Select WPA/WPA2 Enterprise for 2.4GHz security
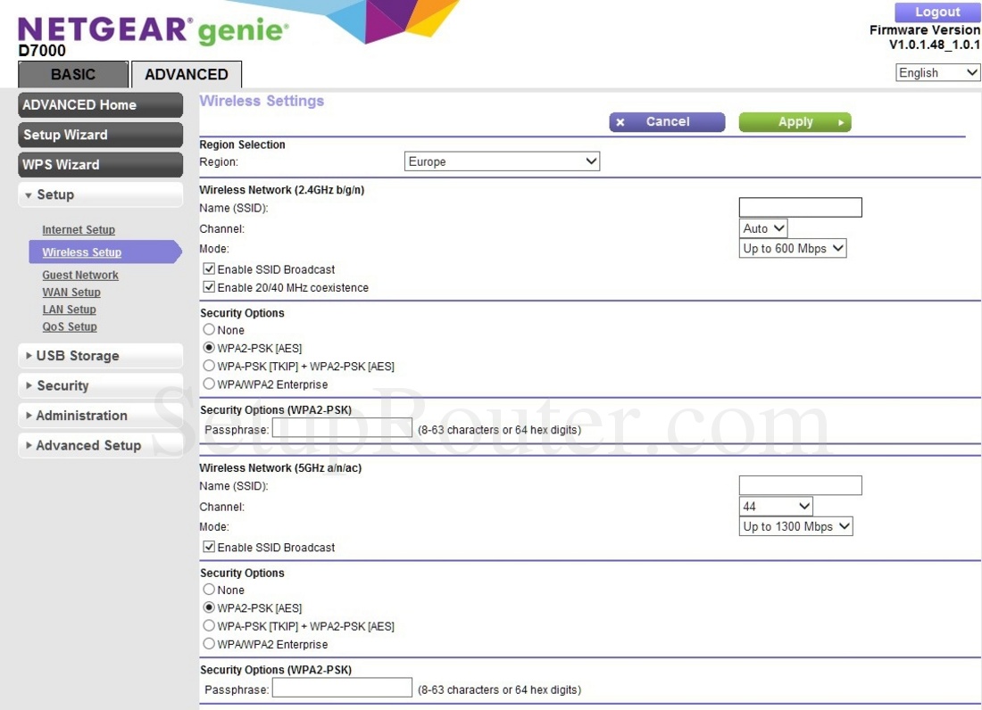This screenshot has width=982, height=710. pos(208,384)
